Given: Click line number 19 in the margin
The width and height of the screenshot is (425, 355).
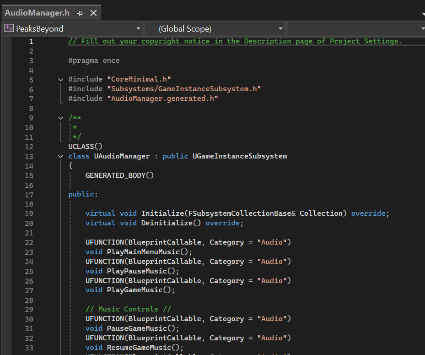Looking at the screenshot, I should pyautogui.click(x=29, y=213).
